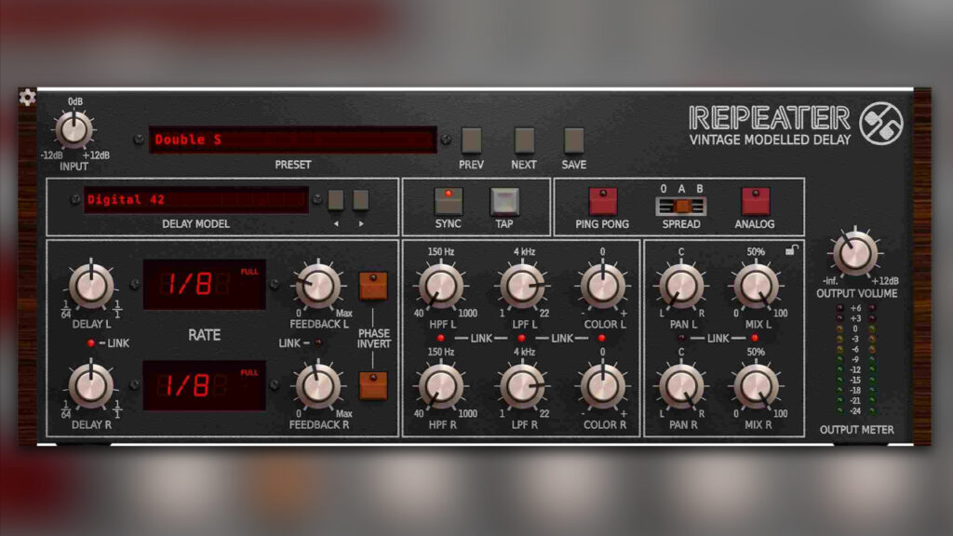The height and width of the screenshot is (536, 953).
Task: Click the Pan R knob
Action: click(681, 386)
